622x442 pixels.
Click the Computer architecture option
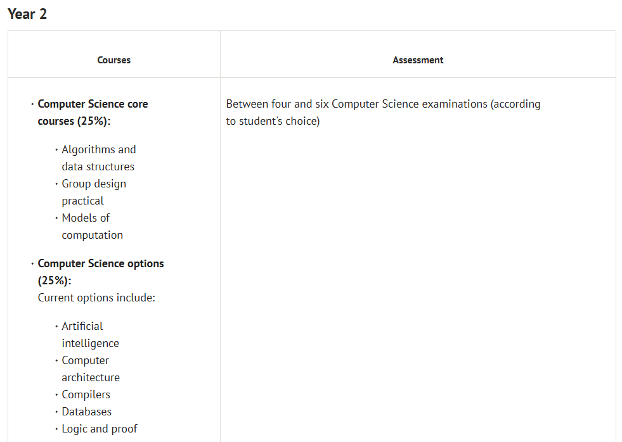90,369
